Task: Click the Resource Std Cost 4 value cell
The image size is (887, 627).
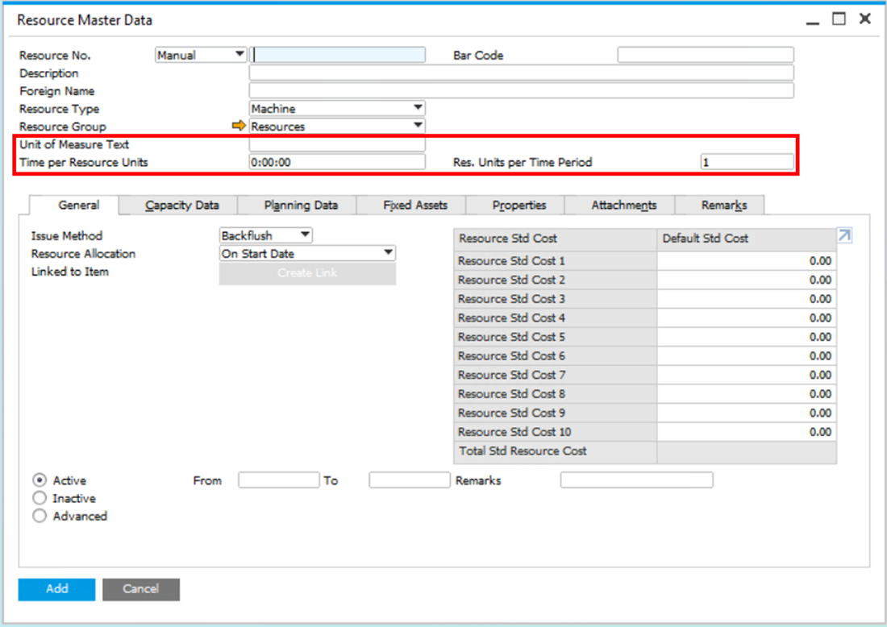Action: (746, 318)
